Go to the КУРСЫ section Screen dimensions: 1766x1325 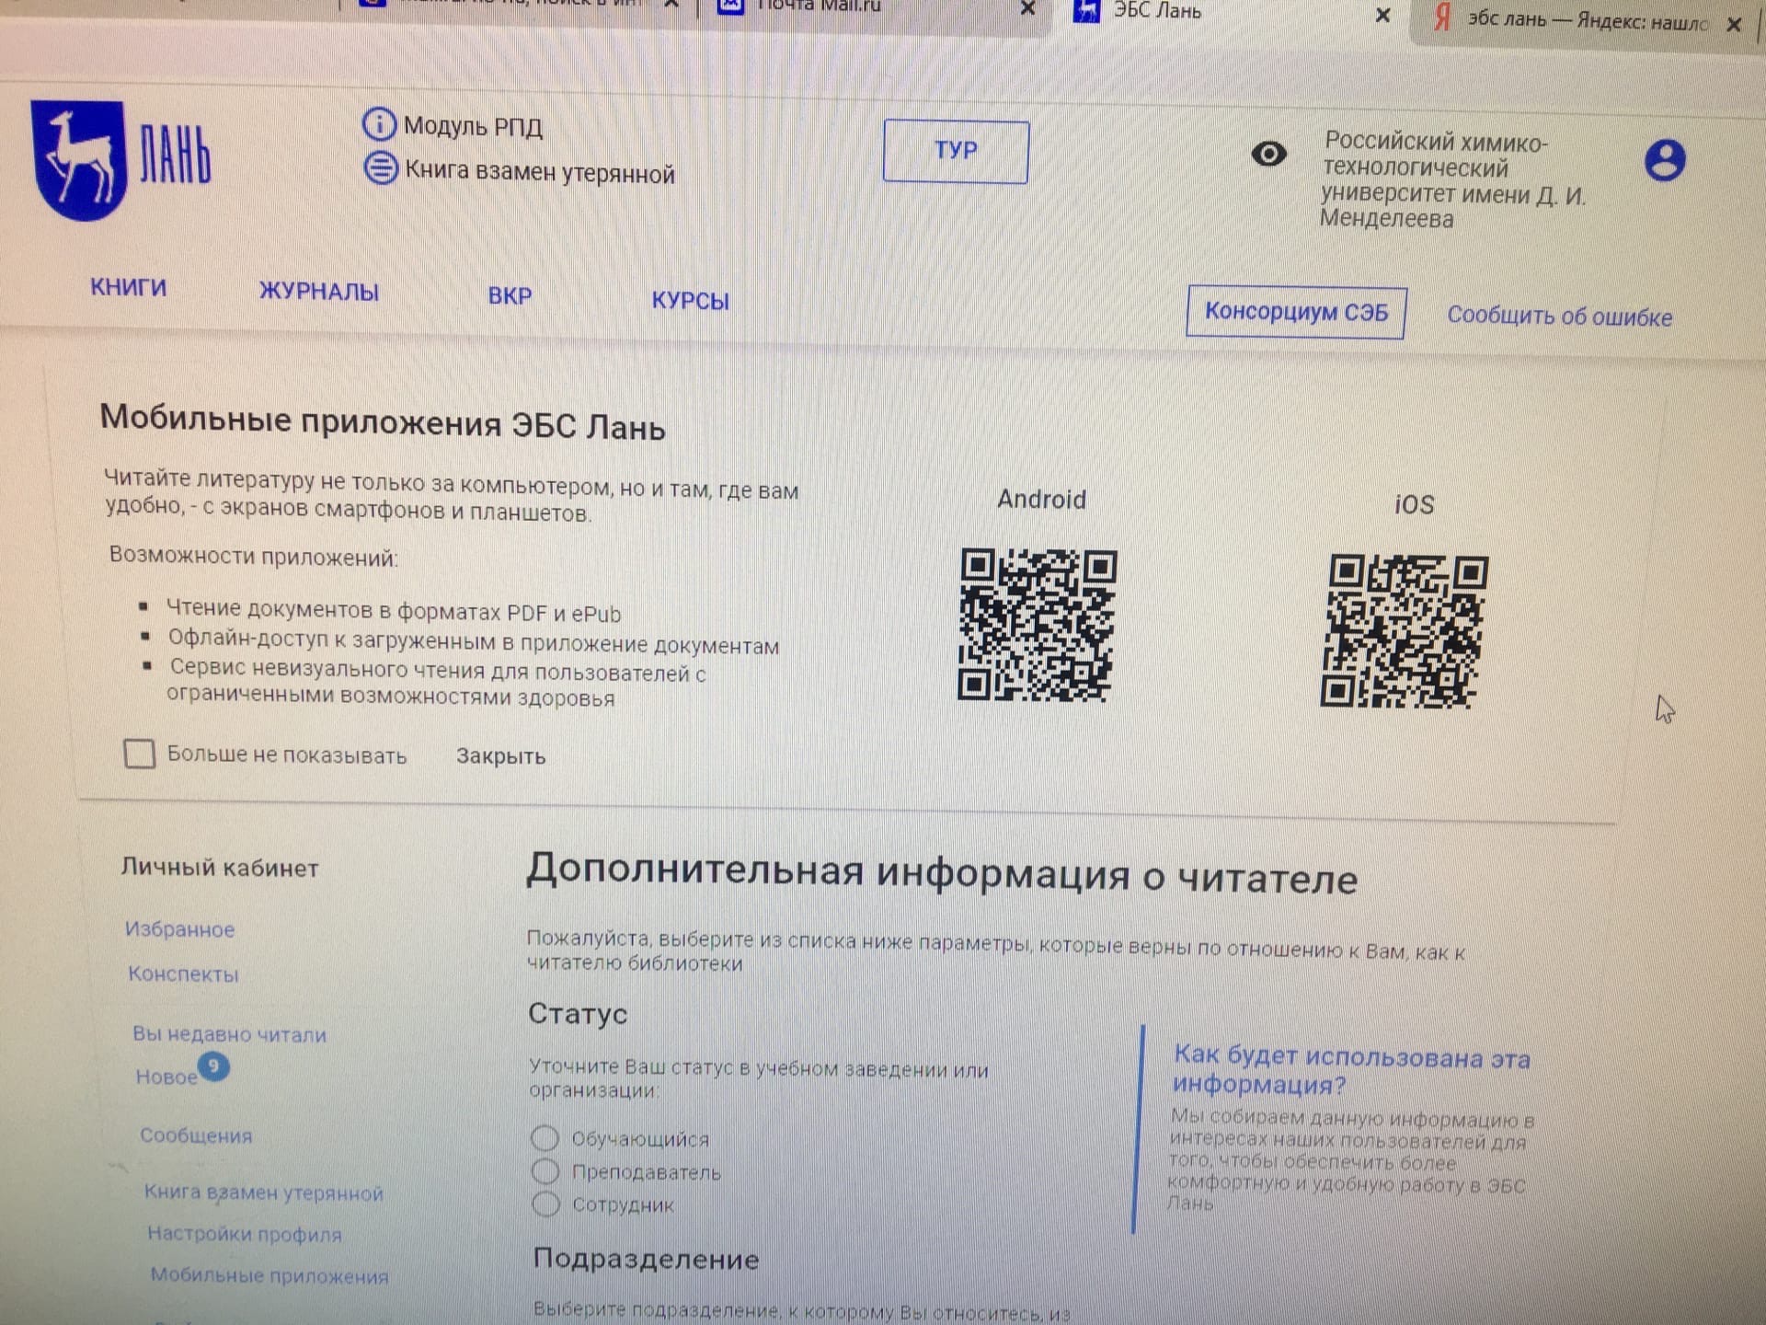(690, 301)
